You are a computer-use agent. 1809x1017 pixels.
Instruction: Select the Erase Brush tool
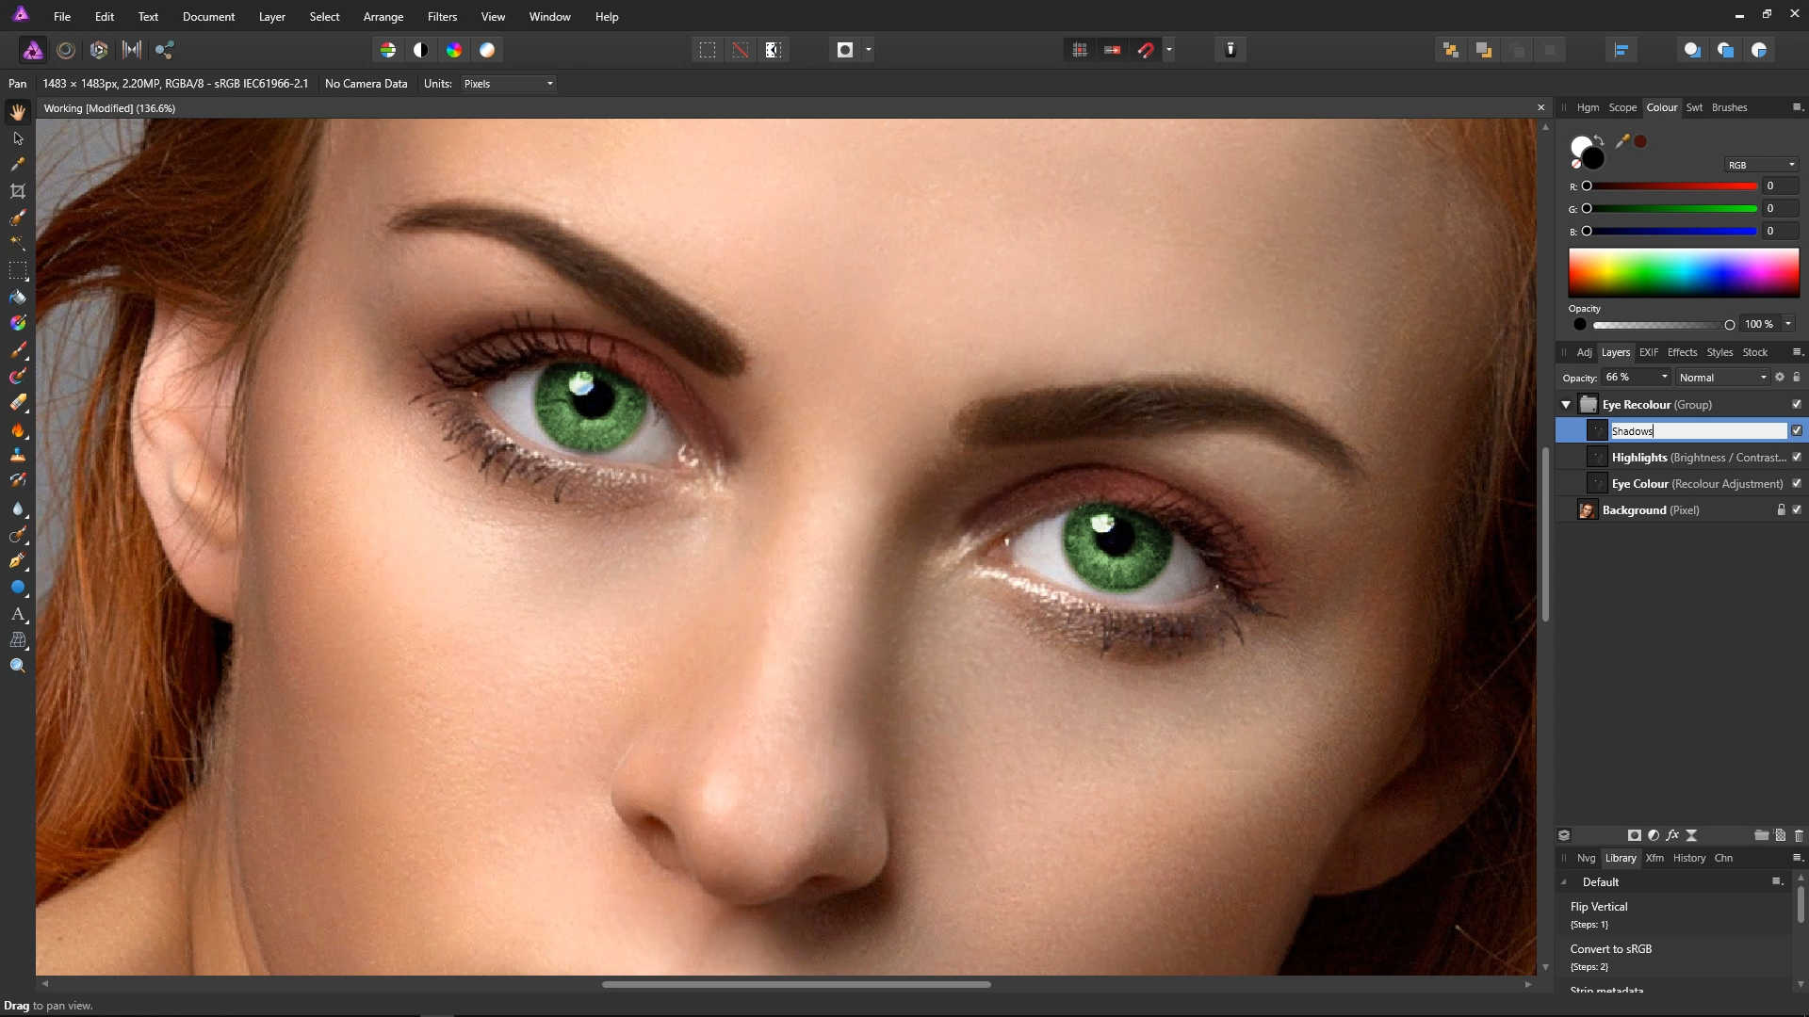[x=18, y=403]
